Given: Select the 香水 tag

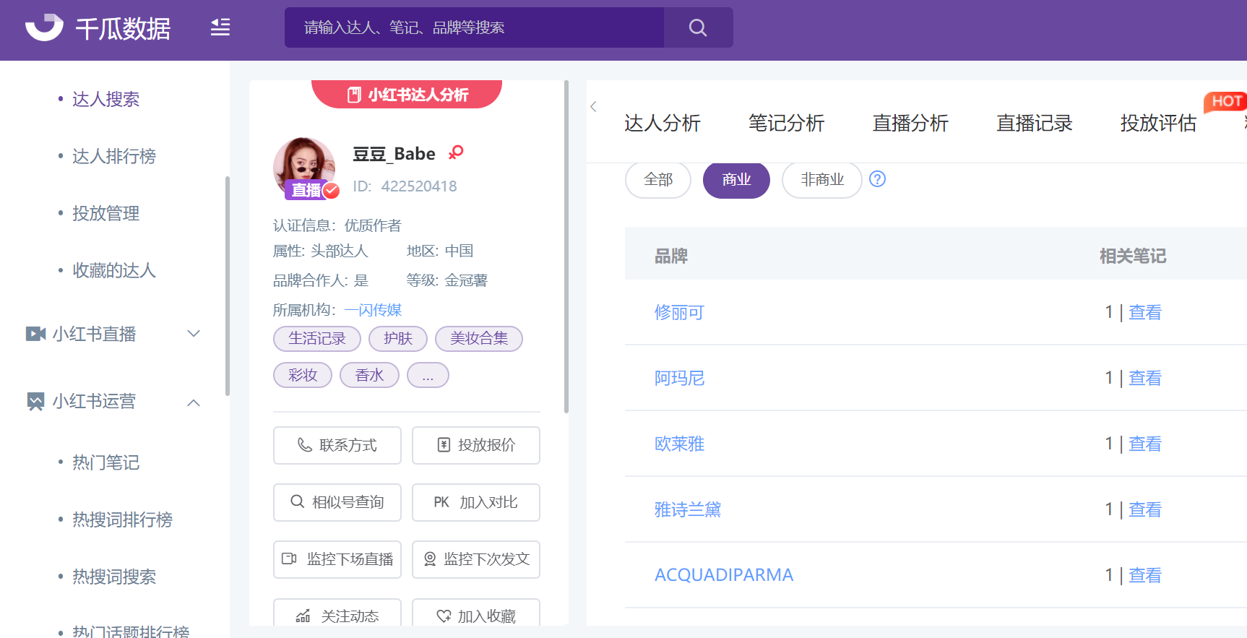Looking at the screenshot, I should (369, 375).
